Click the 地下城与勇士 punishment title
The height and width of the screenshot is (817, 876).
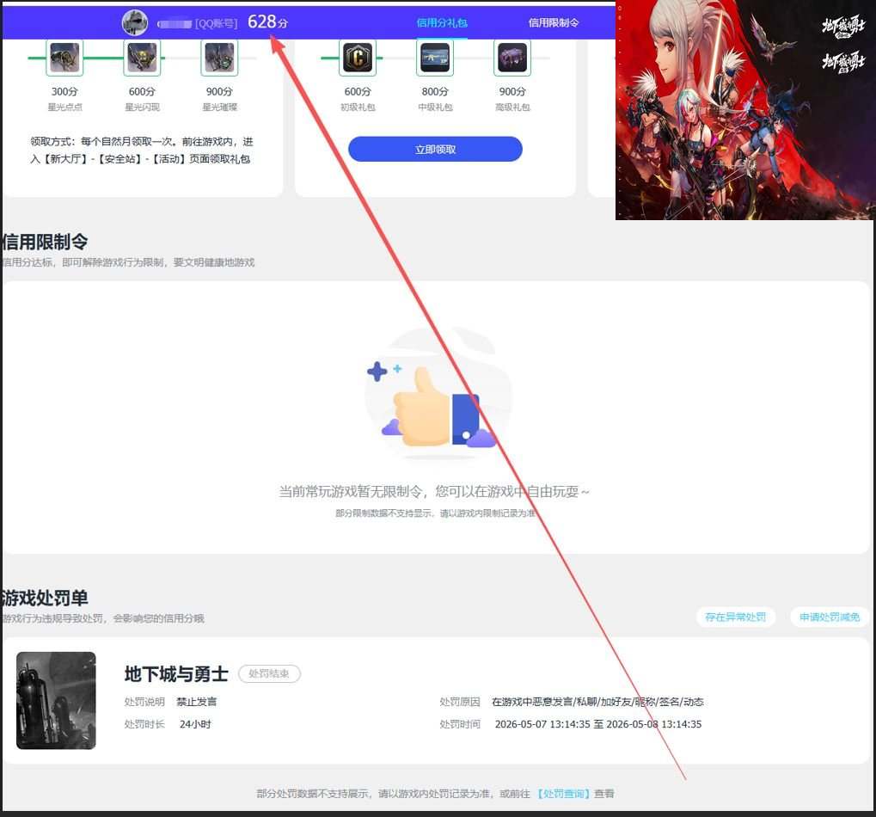click(x=176, y=674)
